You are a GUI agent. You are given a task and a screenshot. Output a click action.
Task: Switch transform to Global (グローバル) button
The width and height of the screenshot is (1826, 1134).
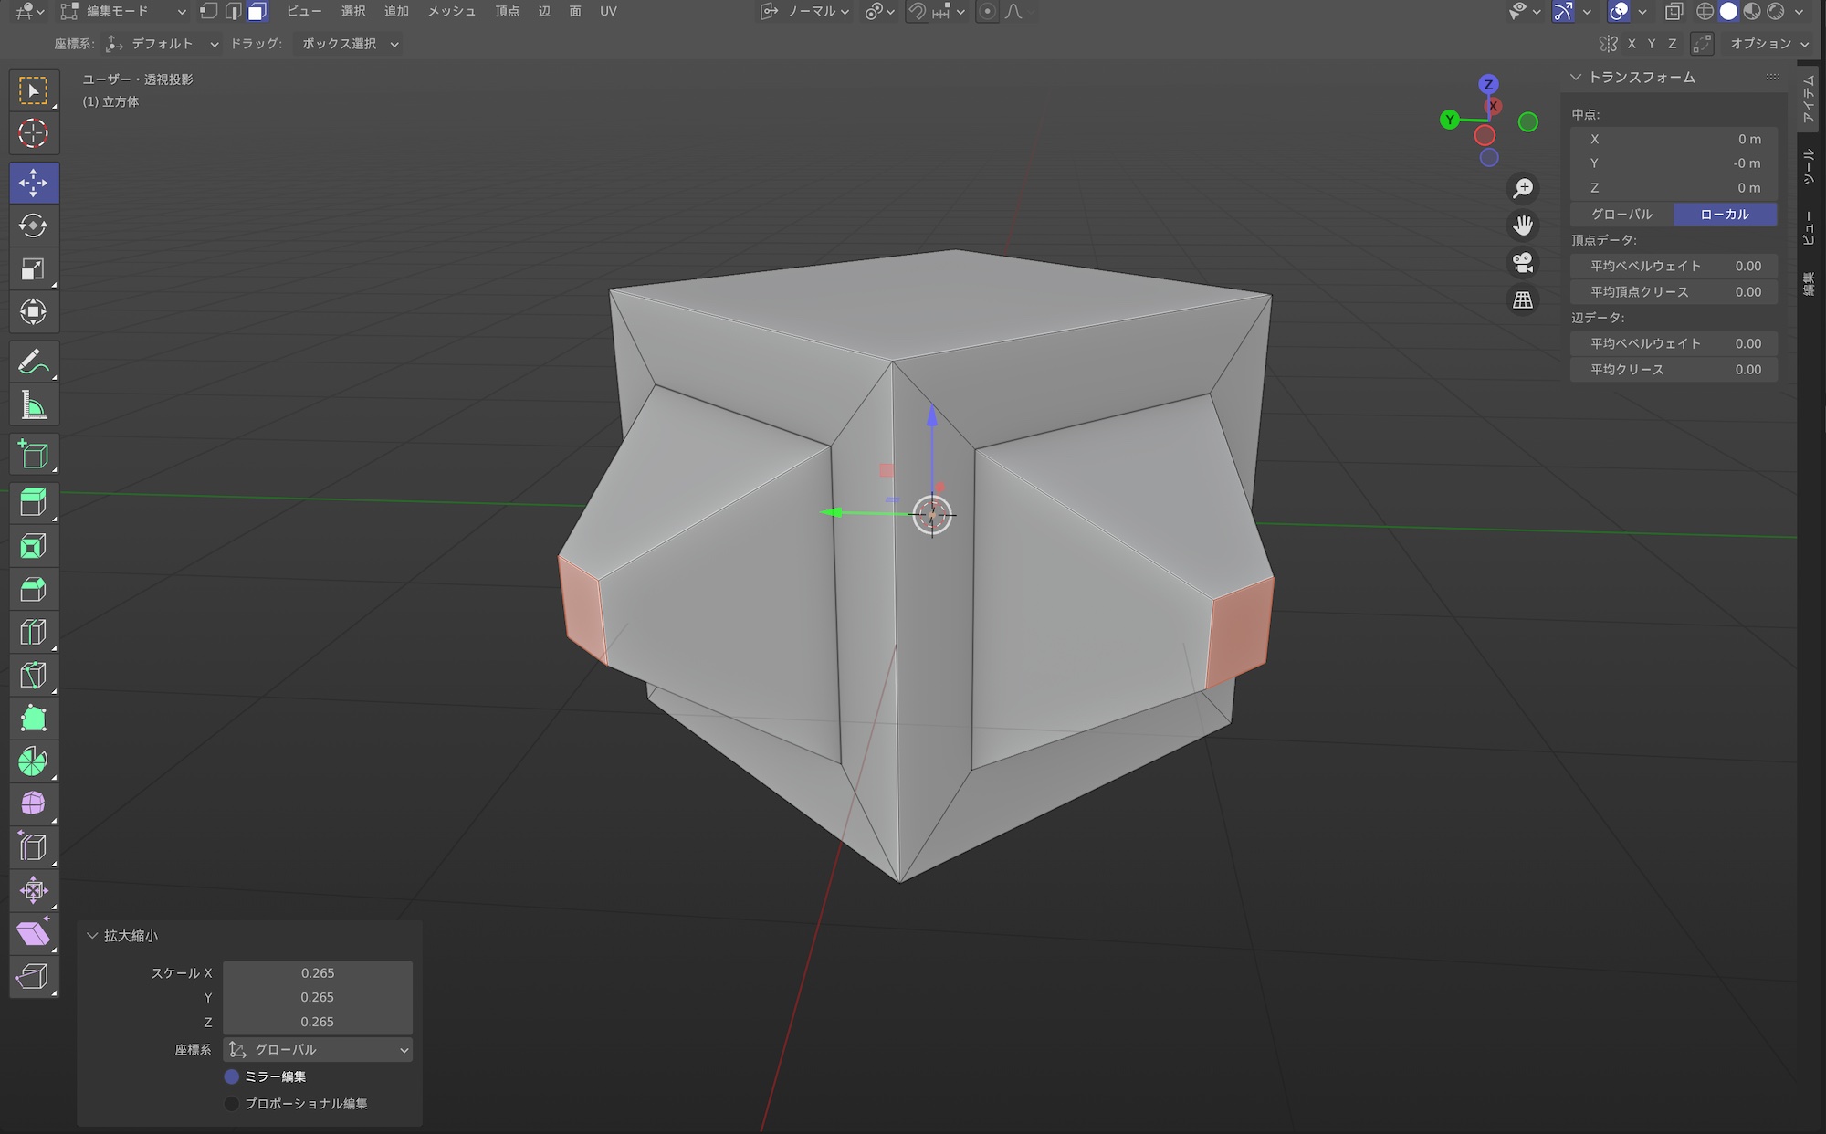1621,214
